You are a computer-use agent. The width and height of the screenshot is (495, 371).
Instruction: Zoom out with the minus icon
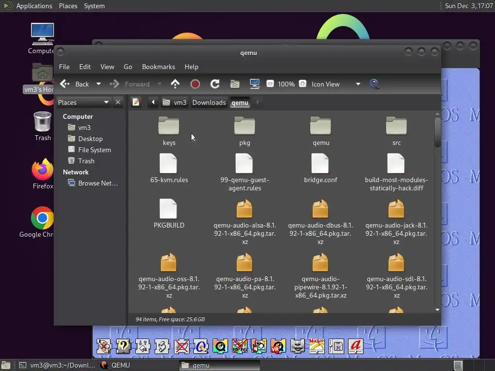pos(270,84)
